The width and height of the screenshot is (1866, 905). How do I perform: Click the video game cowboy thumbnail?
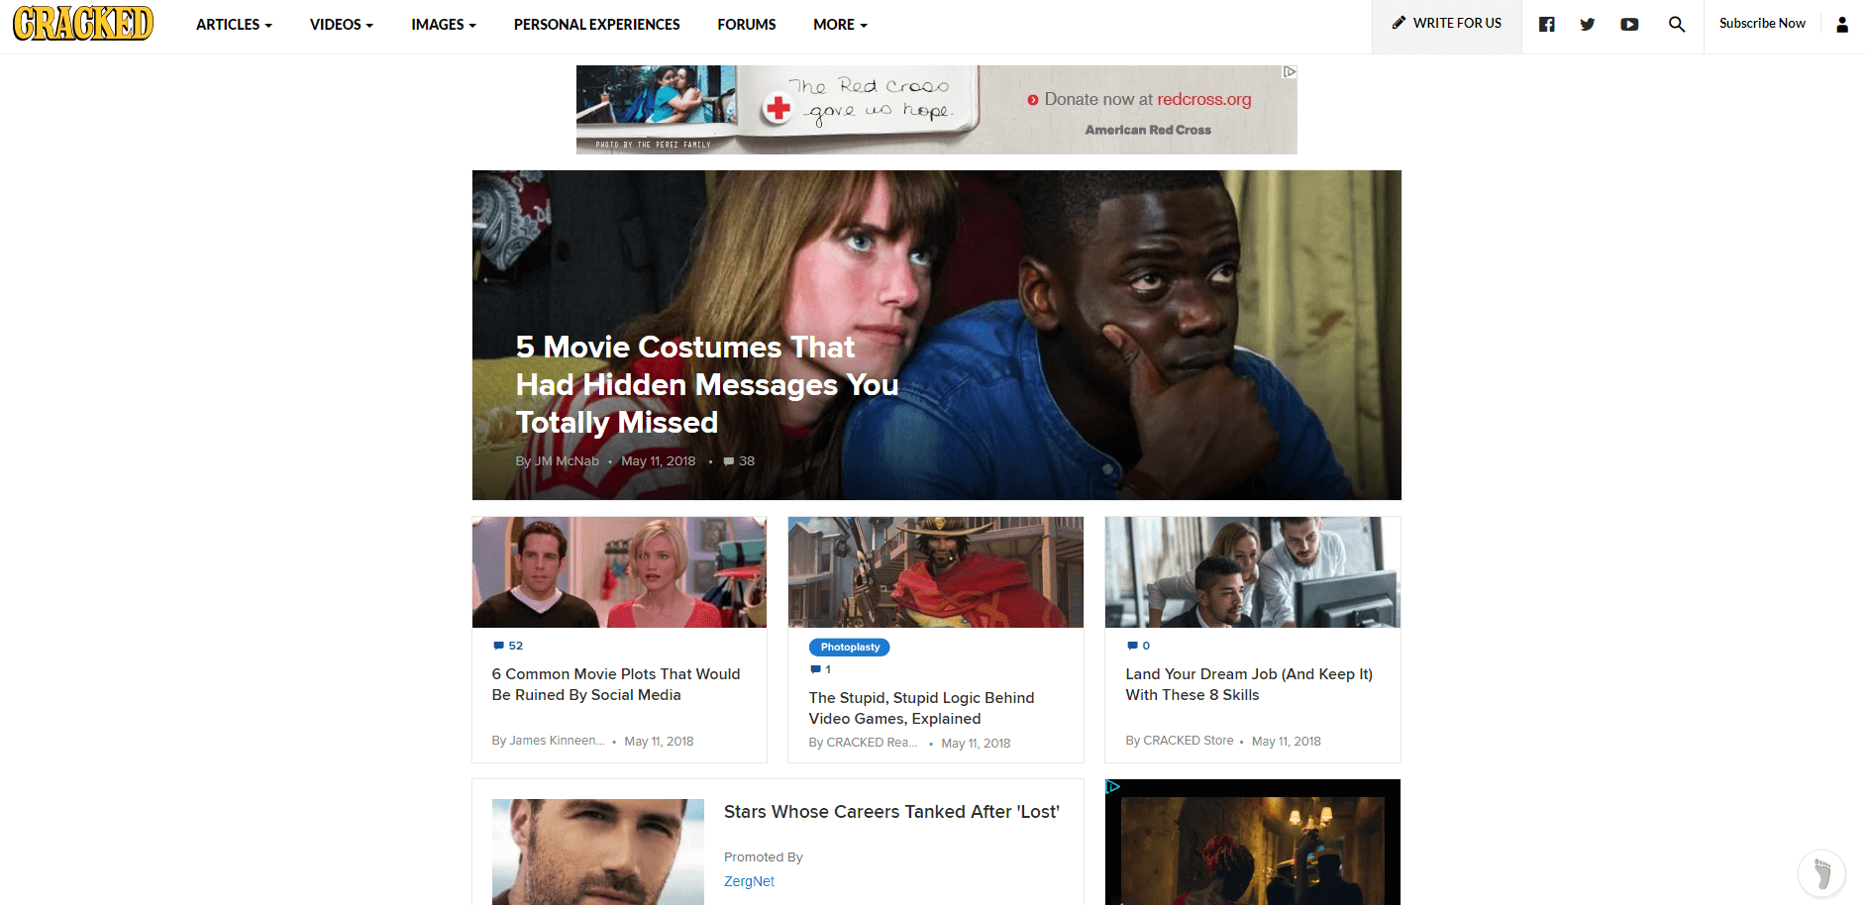click(936, 572)
